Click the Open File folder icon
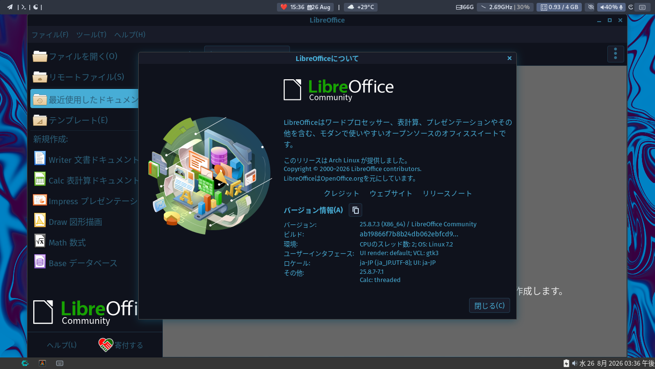Screen dimensions: 655x369 [40, 56]
